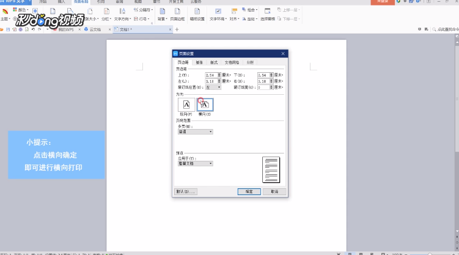Screen dimensions: 459x255
Task: Open the 组合 group dropdown
Action: tap(250, 10)
